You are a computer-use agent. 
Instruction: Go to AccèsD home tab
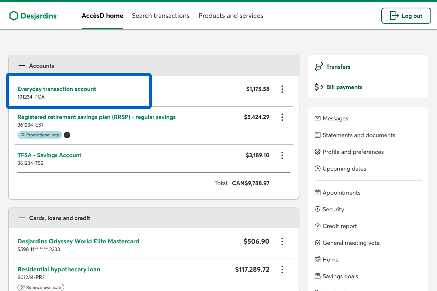point(102,16)
